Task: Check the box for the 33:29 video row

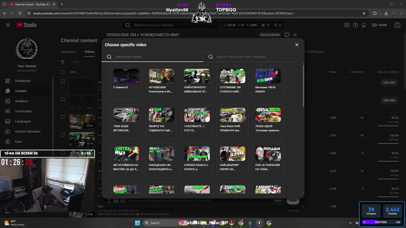Action: coord(62,117)
